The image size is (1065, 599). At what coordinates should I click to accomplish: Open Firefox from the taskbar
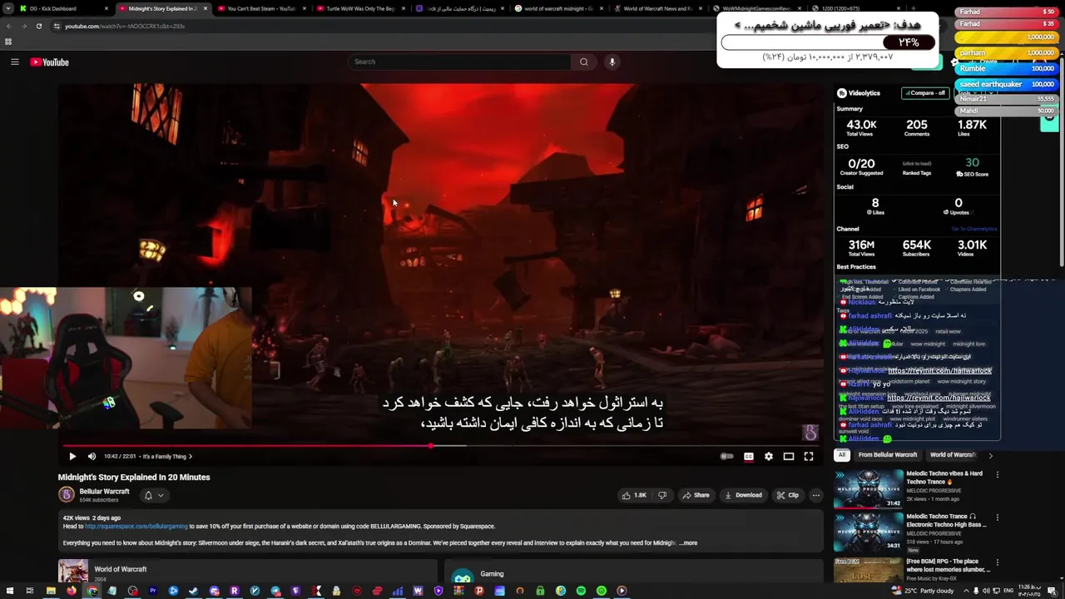tap(72, 591)
